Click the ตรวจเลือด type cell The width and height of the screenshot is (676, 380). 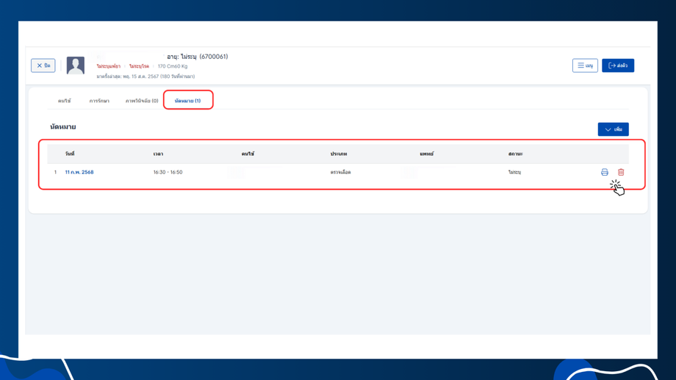click(x=341, y=172)
